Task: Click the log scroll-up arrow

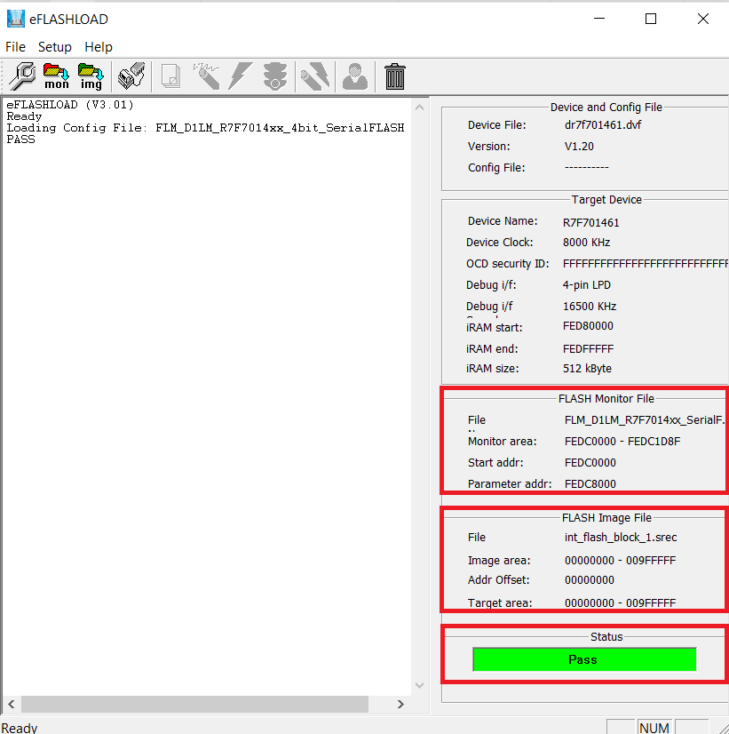Action: (x=419, y=108)
